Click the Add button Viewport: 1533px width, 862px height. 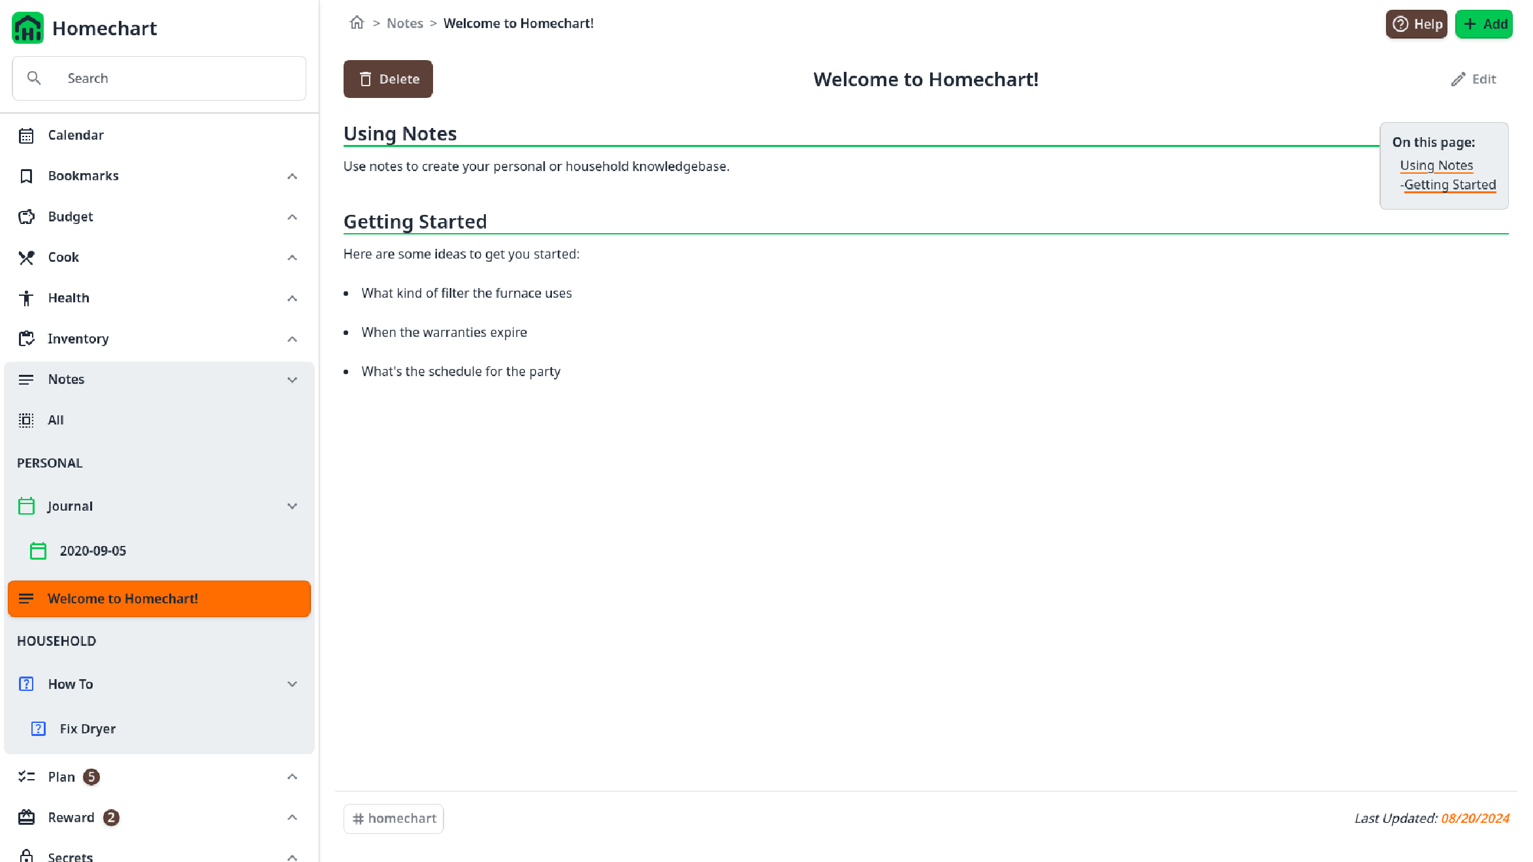point(1485,23)
